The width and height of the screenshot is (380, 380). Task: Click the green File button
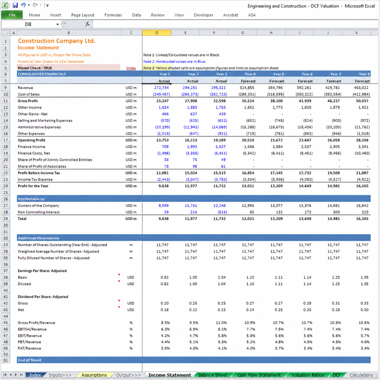12,15
